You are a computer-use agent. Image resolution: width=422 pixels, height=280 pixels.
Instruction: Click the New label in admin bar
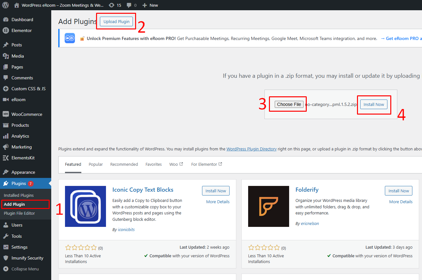(154, 5)
